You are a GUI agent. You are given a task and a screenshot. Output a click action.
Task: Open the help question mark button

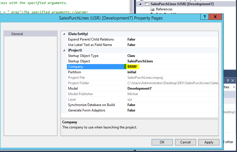tap(204, 17)
